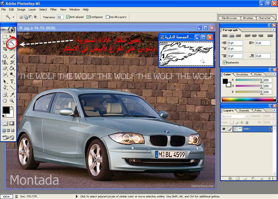The height and width of the screenshot is (199, 278).
Task: Enable Use All Layers checkbox
Action: tap(108, 17)
